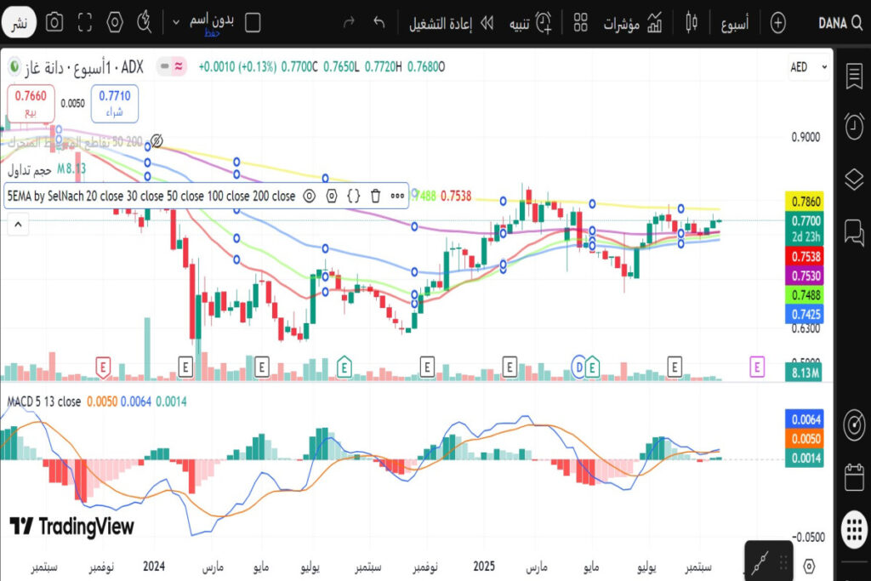The height and width of the screenshot is (581, 871).
Task: Select the weekly (أسبوع) timeframe item
Action: coord(735,23)
